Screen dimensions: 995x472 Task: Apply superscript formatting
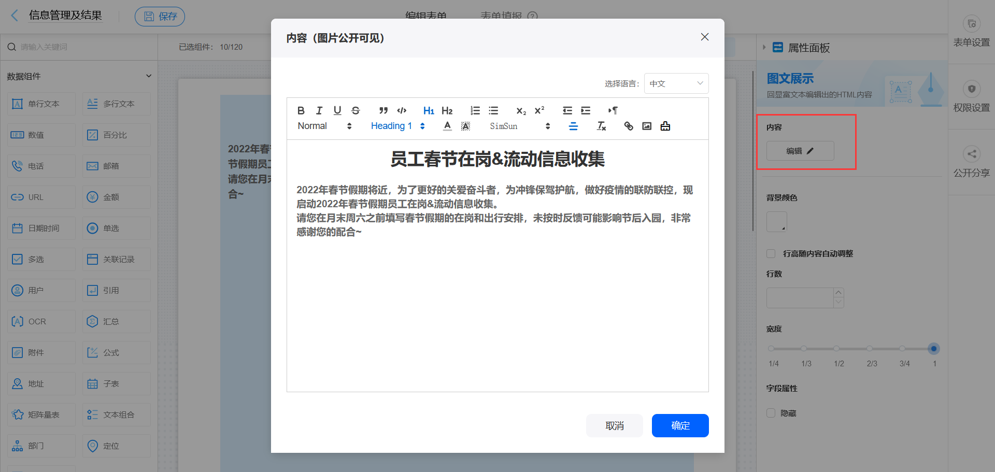[x=539, y=110]
